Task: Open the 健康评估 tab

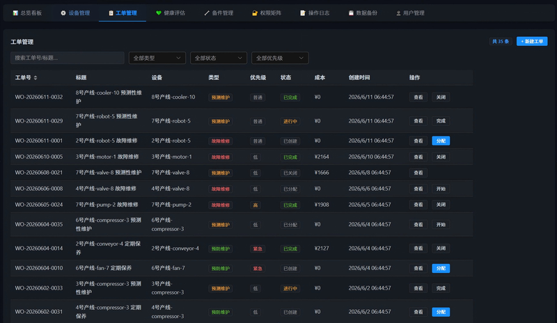Action: tap(171, 13)
